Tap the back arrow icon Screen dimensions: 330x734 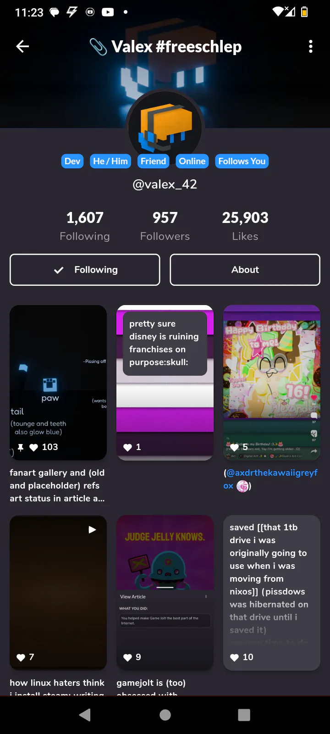point(22,46)
